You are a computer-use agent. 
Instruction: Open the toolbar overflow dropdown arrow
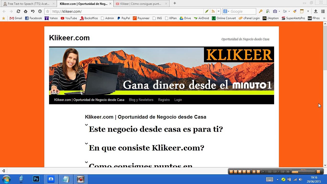point(308,11)
